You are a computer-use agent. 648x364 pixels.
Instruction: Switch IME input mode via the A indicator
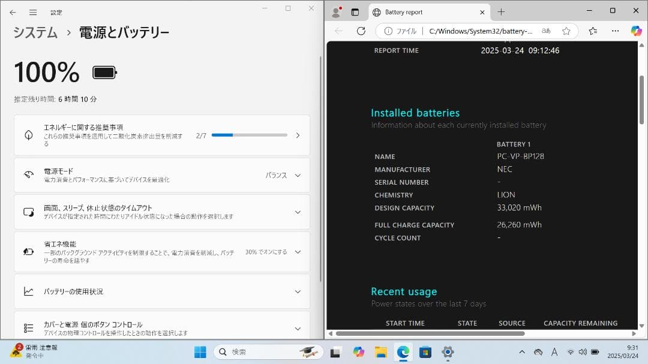click(x=555, y=352)
